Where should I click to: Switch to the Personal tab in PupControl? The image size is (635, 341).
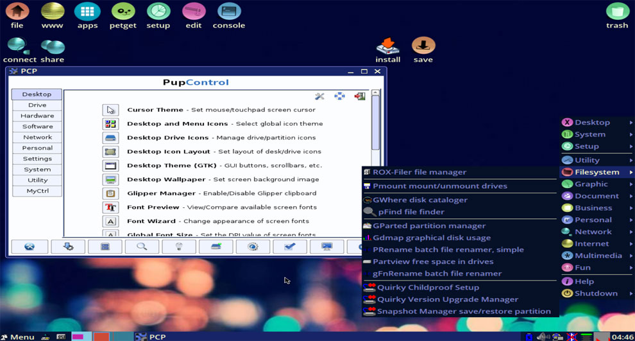click(x=37, y=148)
